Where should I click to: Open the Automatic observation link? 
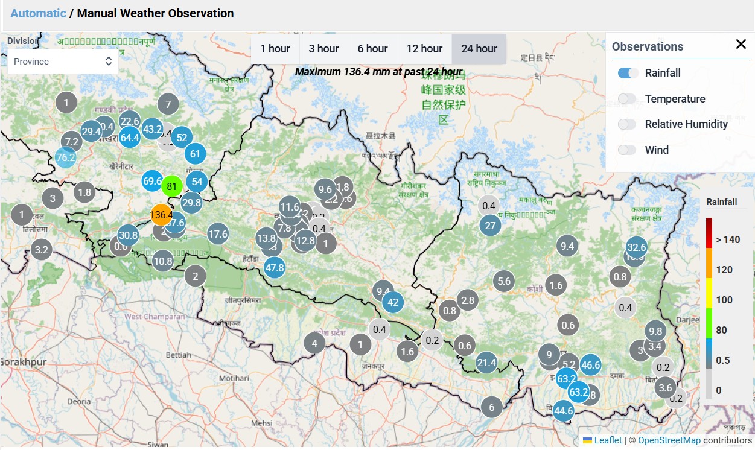(38, 13)
